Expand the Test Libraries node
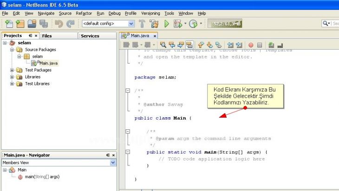The height and width of the screenshot is (191, 339). pos(12,84)
